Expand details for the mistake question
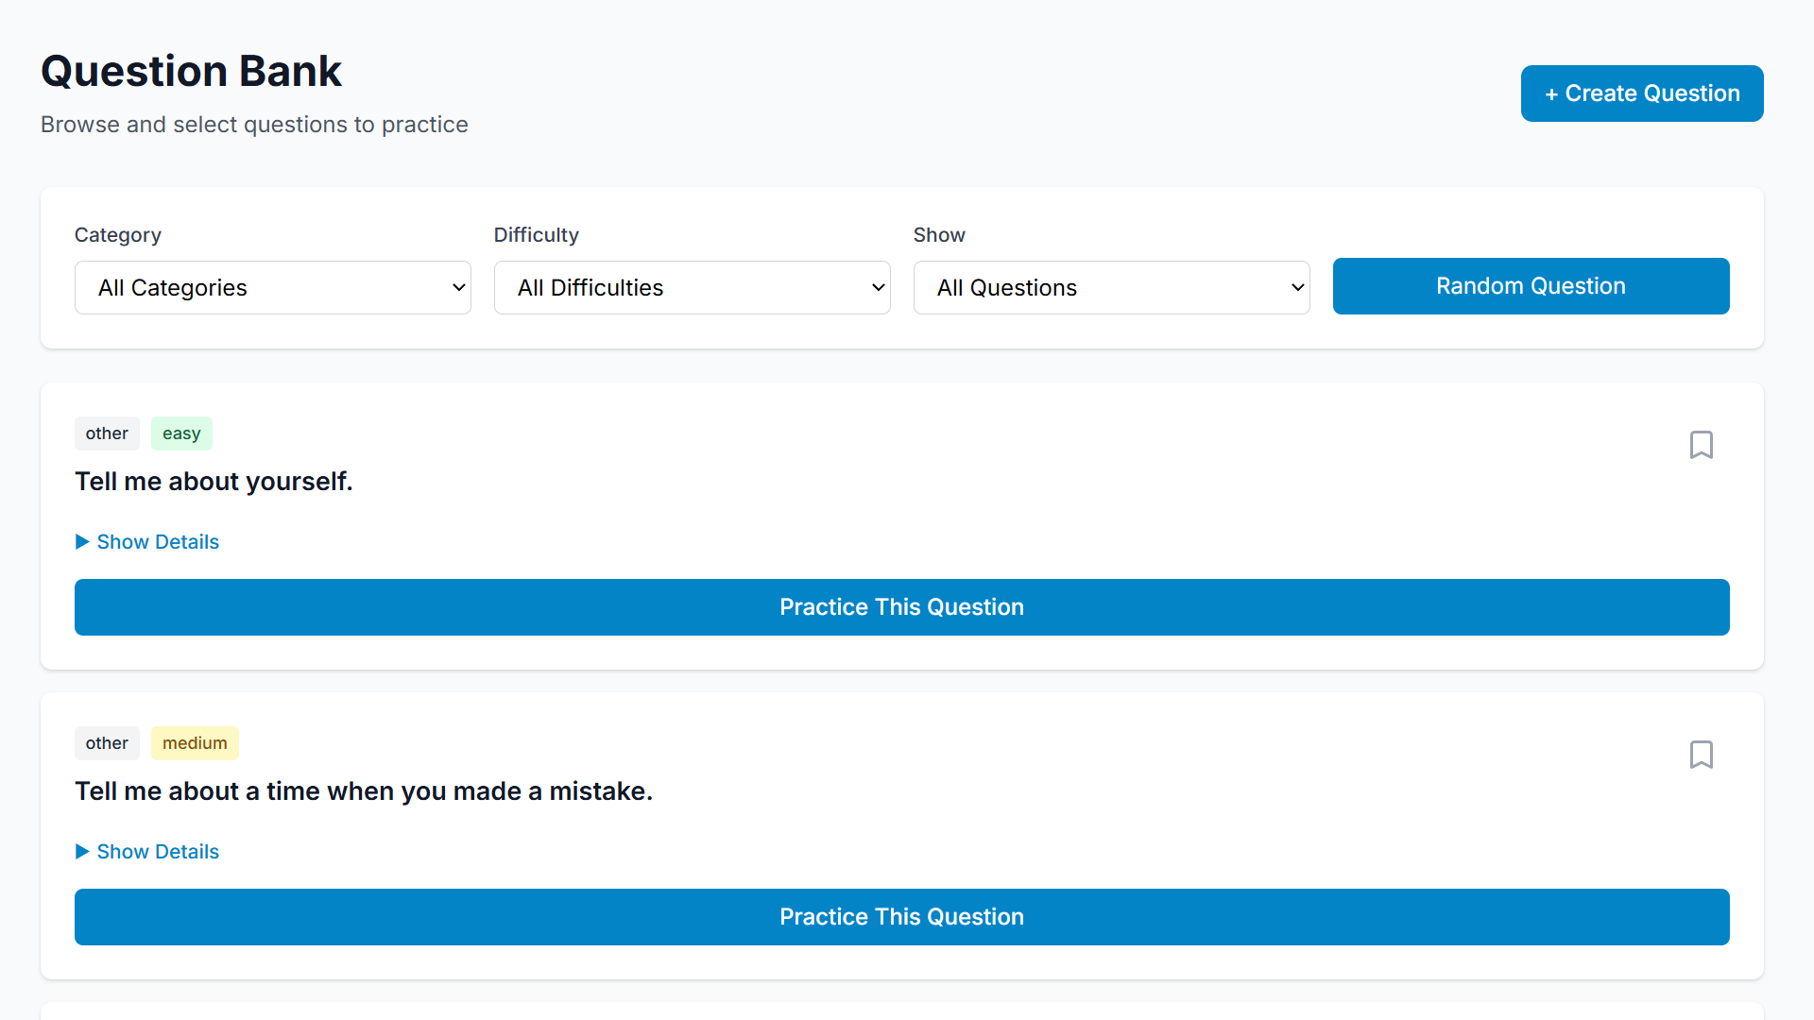Viewport: 1814px width, 1020px height. point(157,851)
